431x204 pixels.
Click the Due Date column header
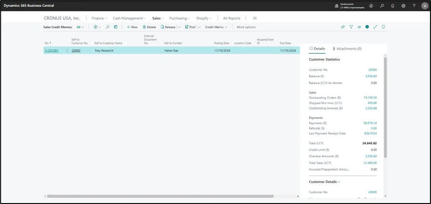[x=285, y=43]
